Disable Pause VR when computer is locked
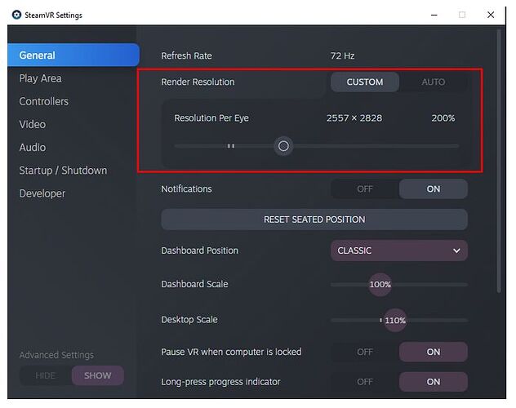This screenshot has height=408, width=516. click(x=365, y=353)
